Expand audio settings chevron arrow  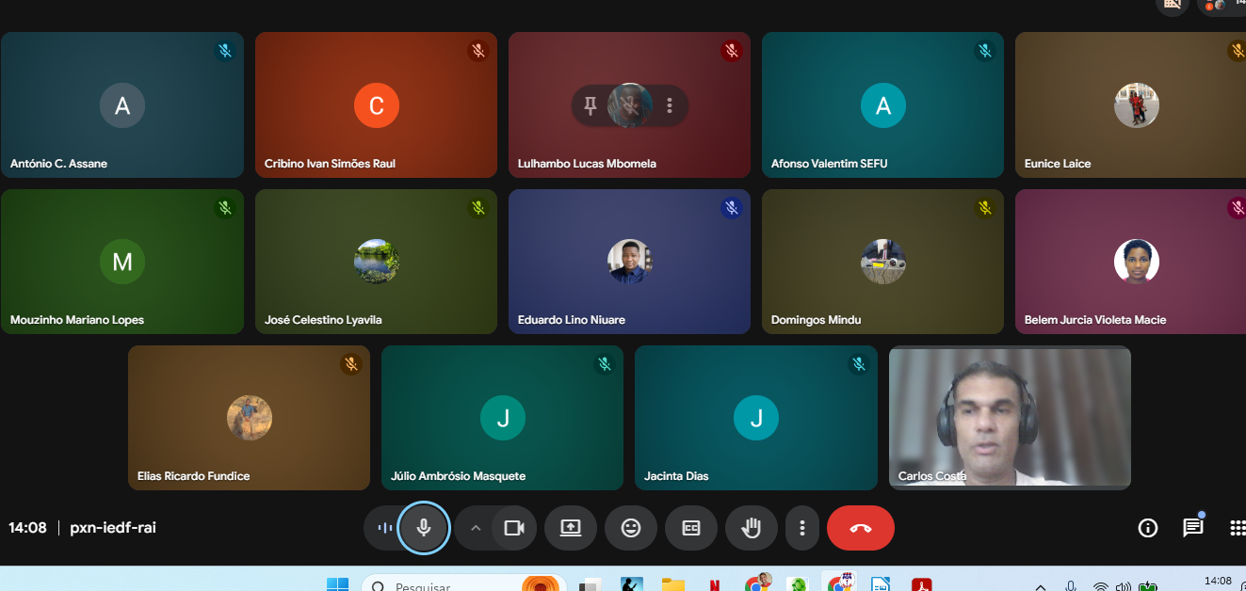tap(476, 528)
